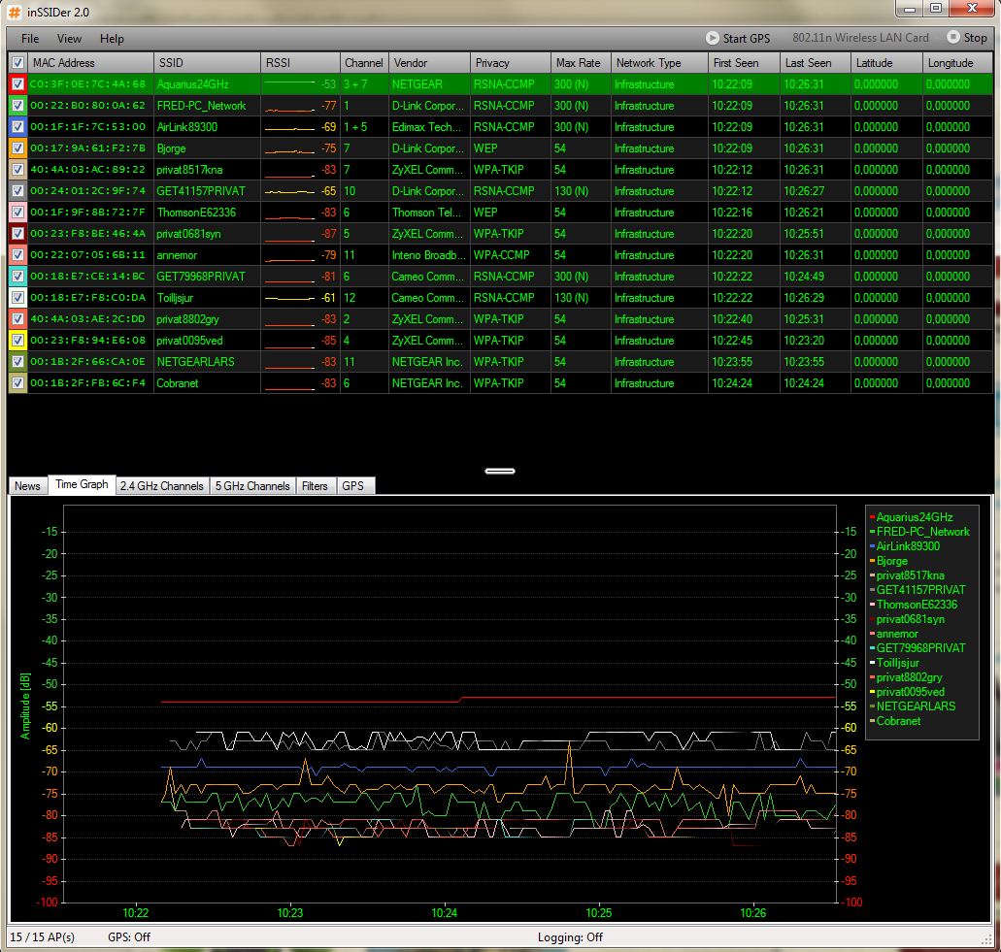Toggle the annemor network checkbox
Screen dimensions: 1001x952
click(17, 255)
